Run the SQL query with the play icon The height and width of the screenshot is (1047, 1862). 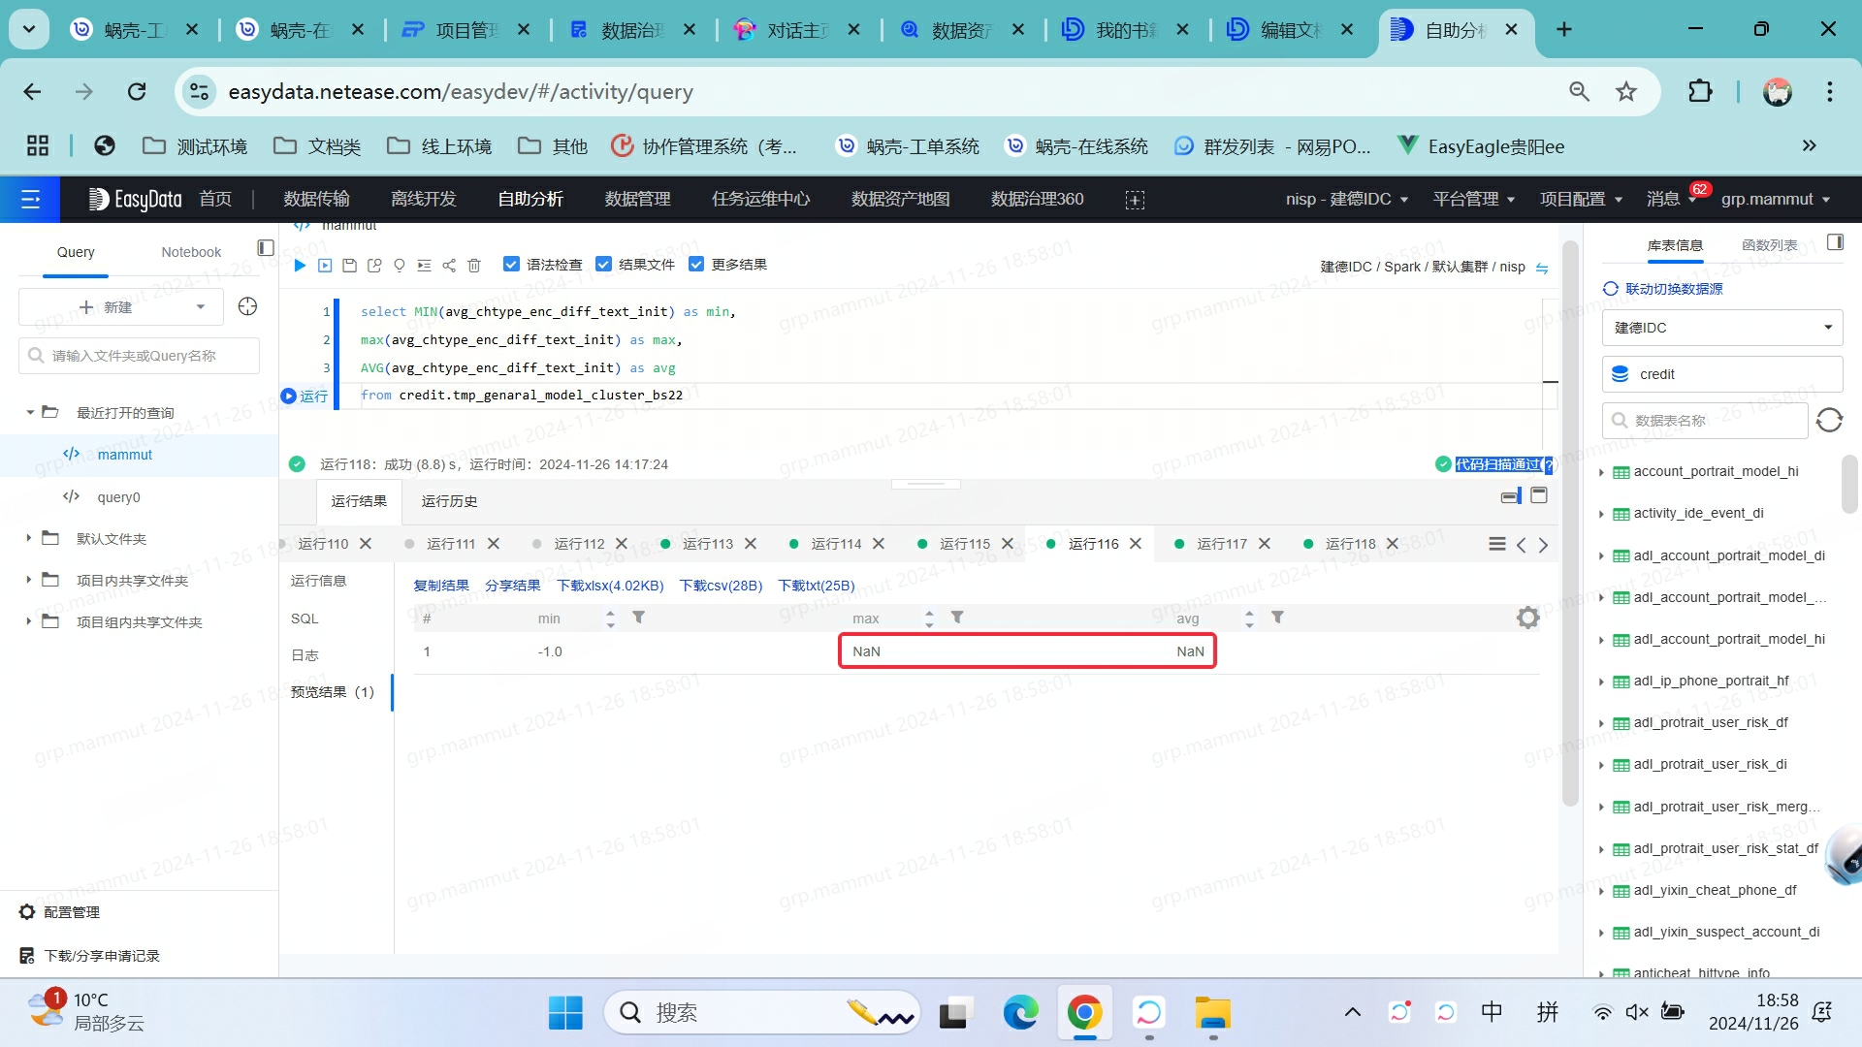[x=300, y=265]
